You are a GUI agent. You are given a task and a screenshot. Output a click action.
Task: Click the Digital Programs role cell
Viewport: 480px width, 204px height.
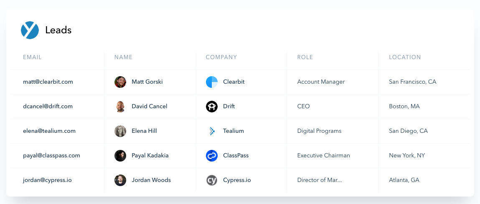[319, 131]
